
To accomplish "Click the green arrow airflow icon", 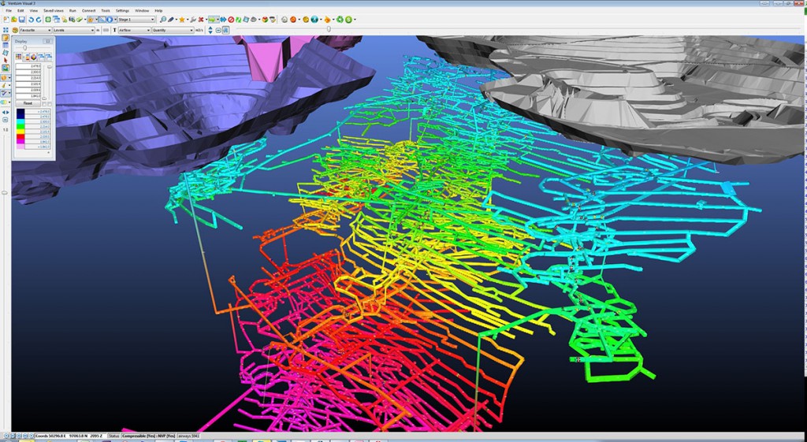I will point(212,20).
